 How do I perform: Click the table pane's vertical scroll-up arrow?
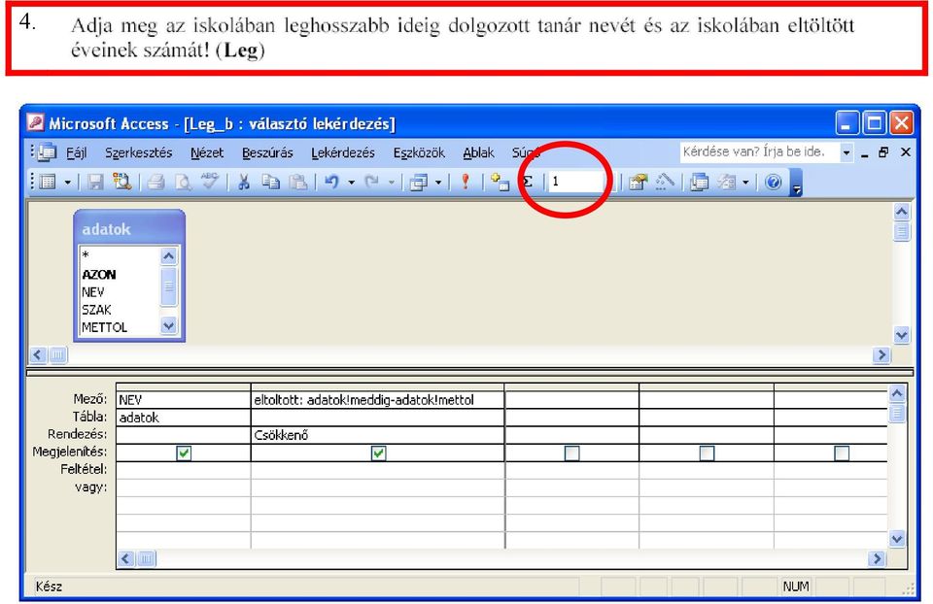click(902, 212)
